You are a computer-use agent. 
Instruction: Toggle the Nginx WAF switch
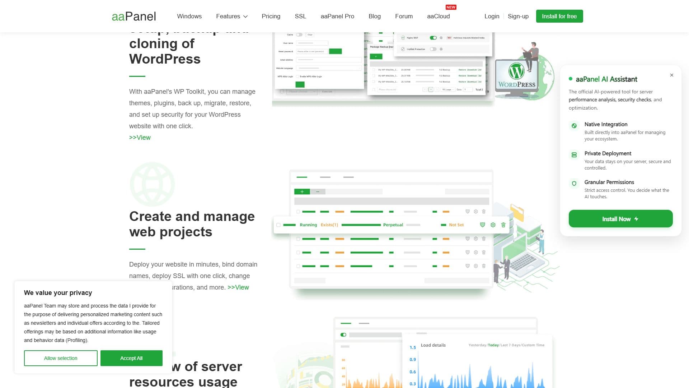pyautogui.click(x=433, y=38)
